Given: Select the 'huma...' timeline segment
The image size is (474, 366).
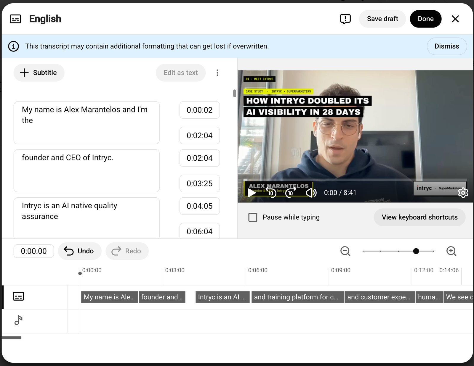Looking at the screenshot, I should pos(429,297).
